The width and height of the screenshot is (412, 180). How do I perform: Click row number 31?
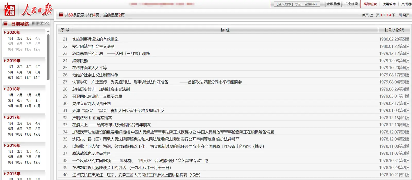tap(65, 111)
